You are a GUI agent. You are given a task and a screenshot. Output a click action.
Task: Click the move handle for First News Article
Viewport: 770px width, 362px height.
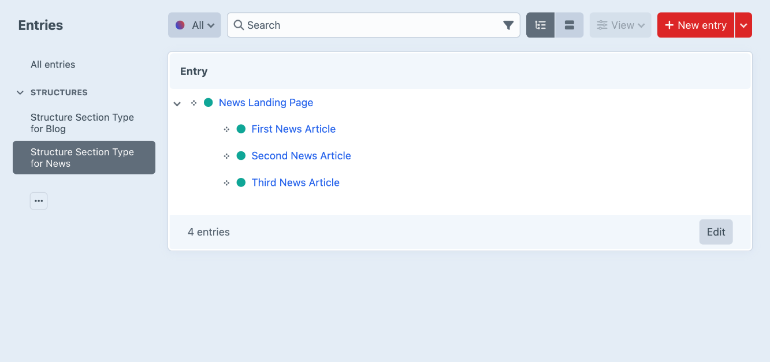tap(227, 129)
